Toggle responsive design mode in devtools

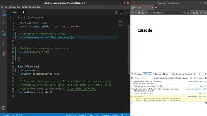tap(200, 74)
